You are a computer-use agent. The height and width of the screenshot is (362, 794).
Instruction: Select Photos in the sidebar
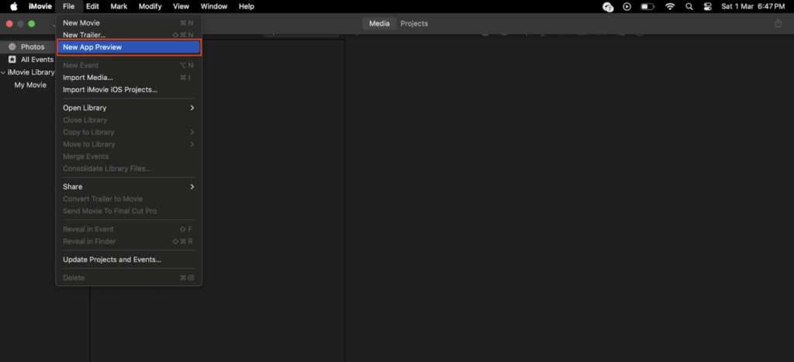(32, 47)
